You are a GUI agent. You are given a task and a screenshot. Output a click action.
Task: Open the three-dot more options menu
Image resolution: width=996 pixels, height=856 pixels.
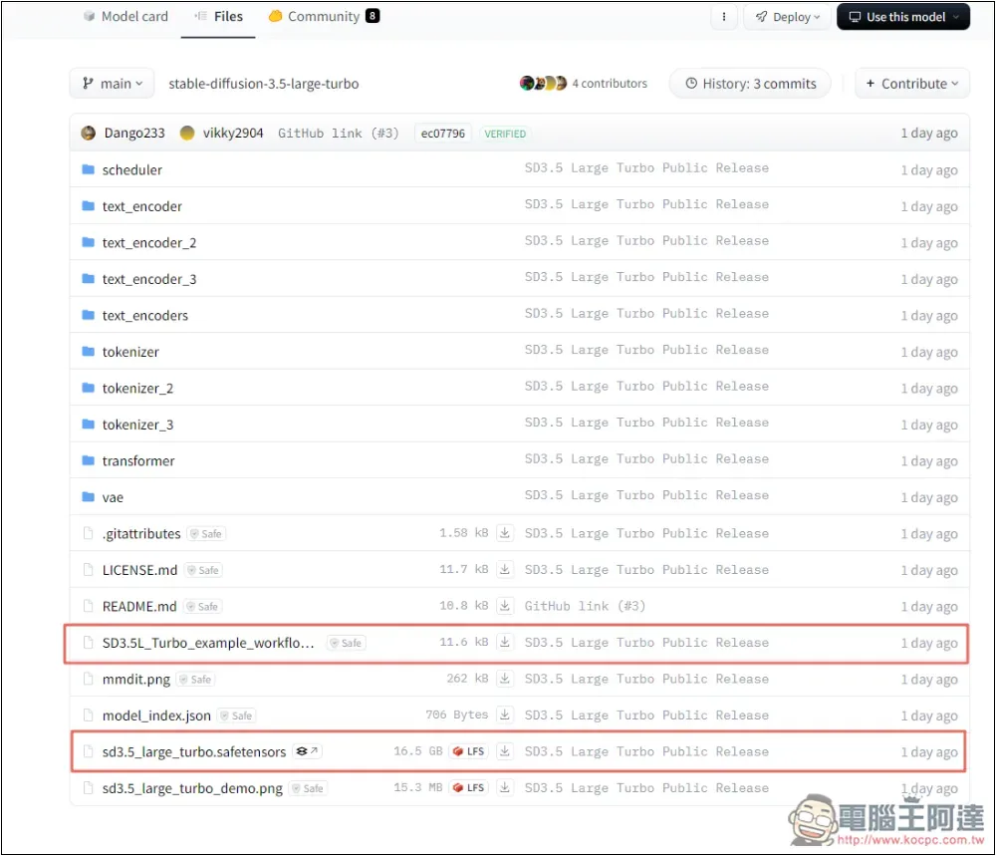(723, 17)
